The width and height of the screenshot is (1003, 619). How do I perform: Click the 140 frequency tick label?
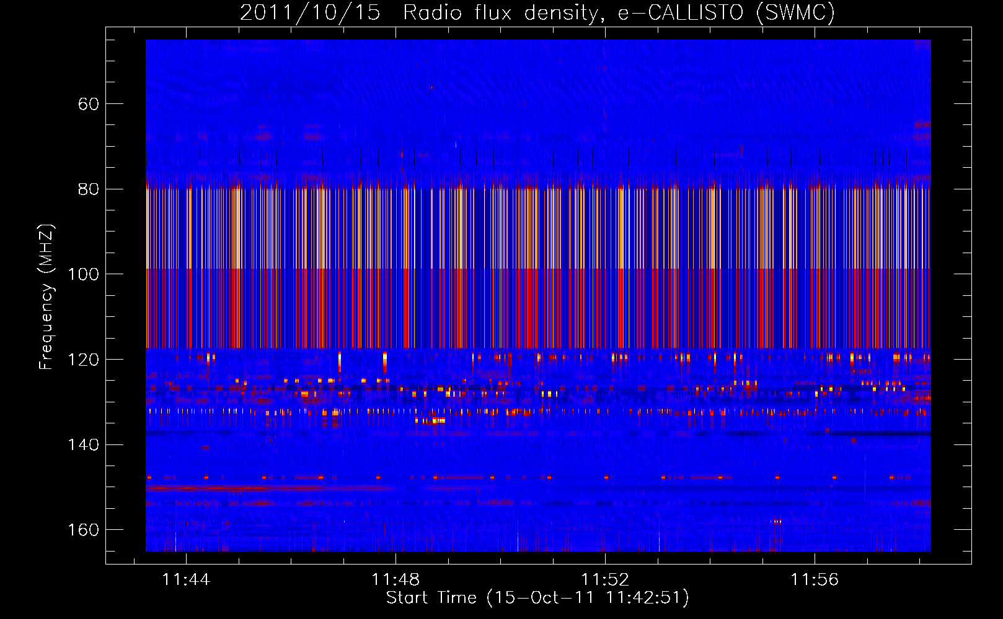(x=84, y=445)
